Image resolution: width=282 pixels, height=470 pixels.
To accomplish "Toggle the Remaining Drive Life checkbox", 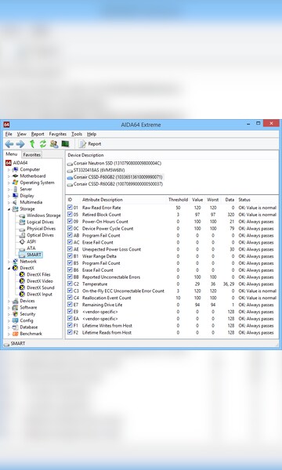I will click(x=70, y=305).
